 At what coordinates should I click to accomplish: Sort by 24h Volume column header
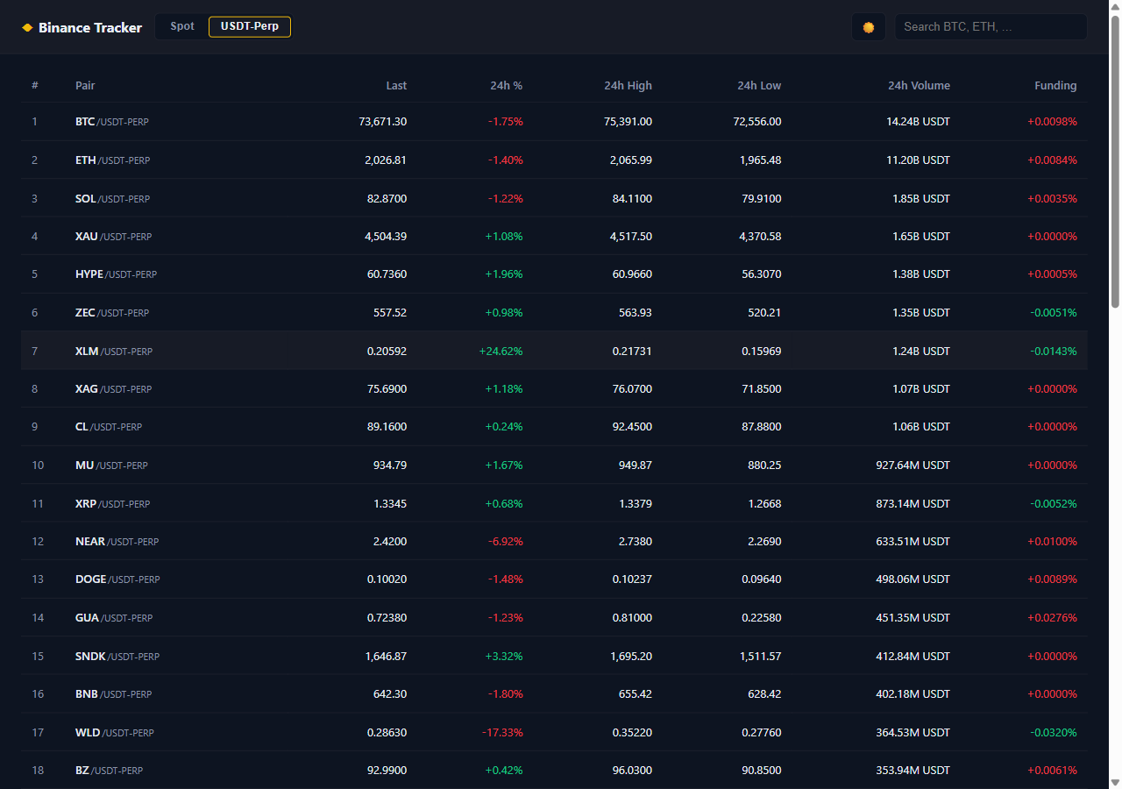tap(919, 86)
